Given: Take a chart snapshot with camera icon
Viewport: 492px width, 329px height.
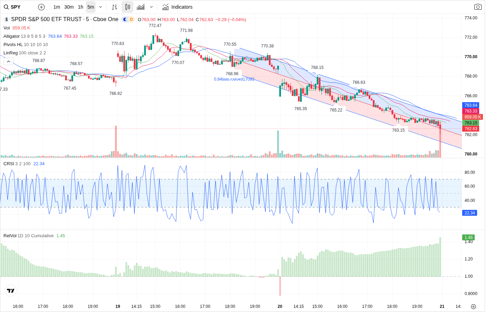Looking at the screenshot, I should (x=478, y=7).
